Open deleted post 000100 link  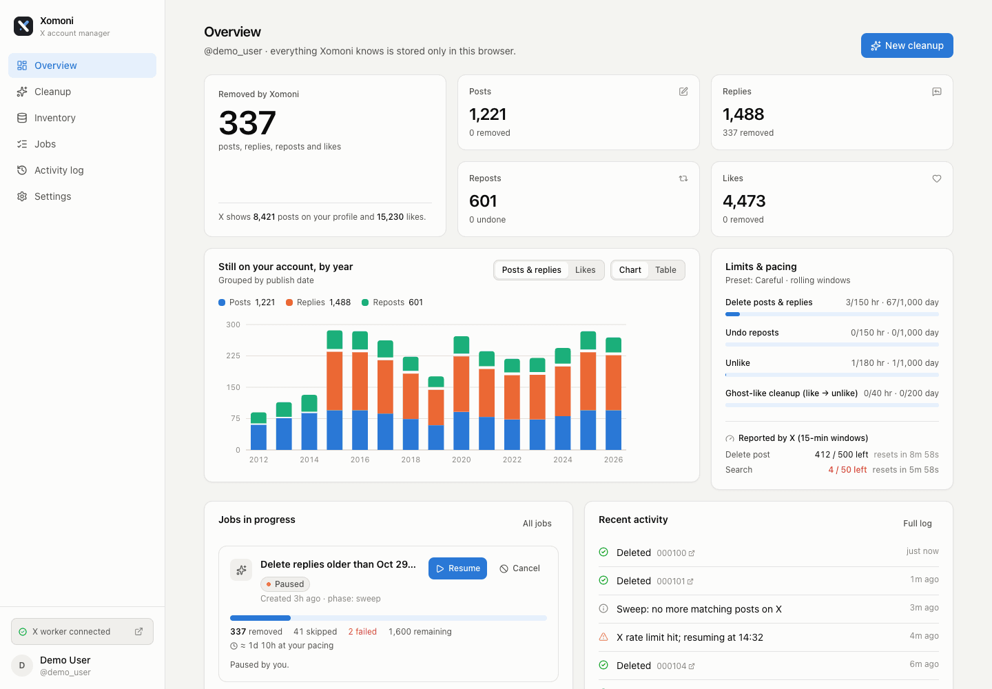tap(676, 553)
